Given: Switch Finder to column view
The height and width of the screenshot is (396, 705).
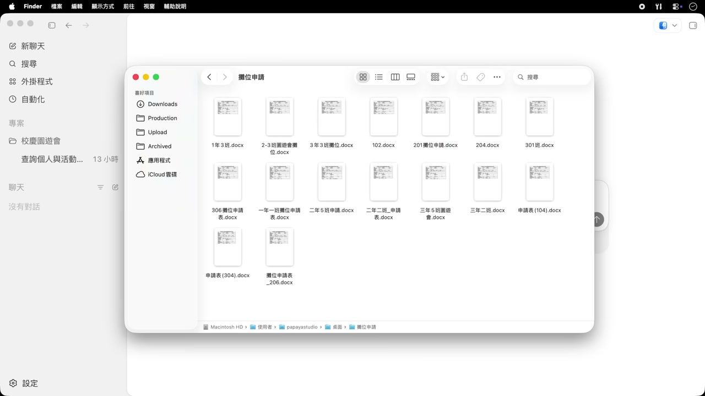Looking at the screenshot, I should pos(395,77).
